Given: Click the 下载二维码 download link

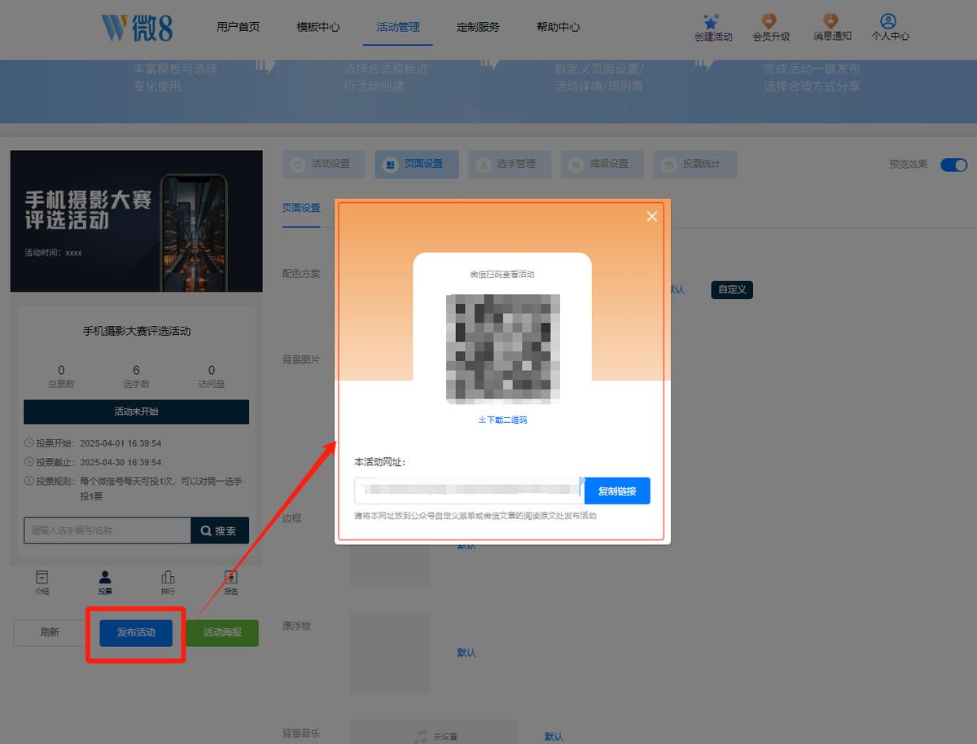Looking at the screenshot, I should (502, 420).
